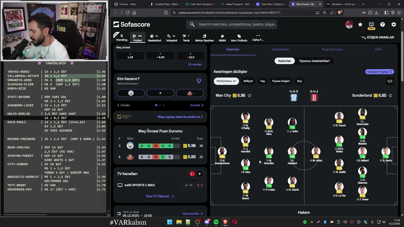
Task: Select player E. Haaland on pitch
Action: [292, 156]
